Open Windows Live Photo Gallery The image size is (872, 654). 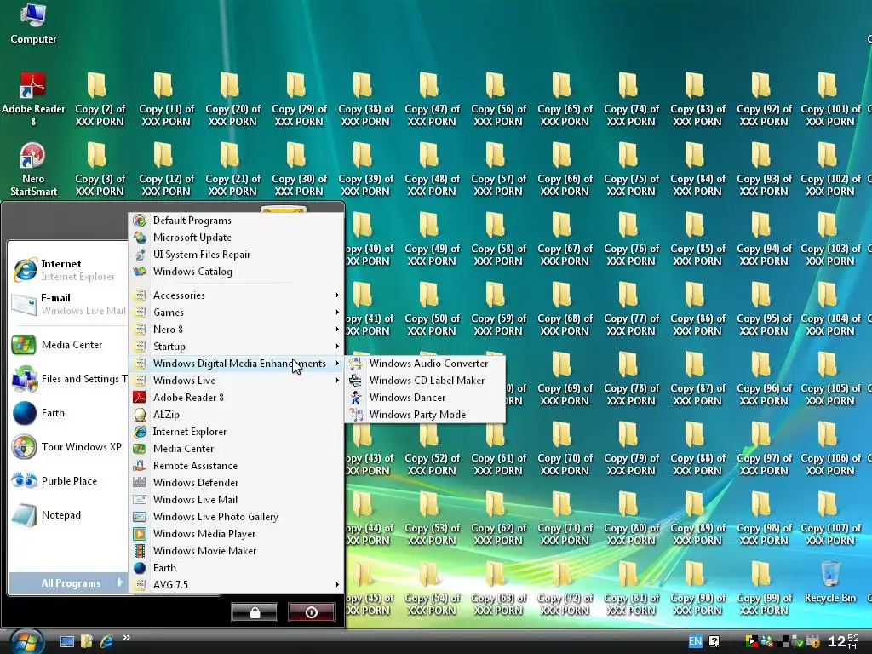[x=237, y=517]
